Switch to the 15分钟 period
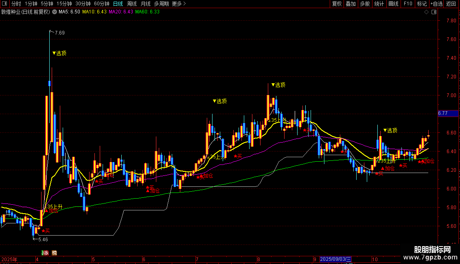 [64, 4]
